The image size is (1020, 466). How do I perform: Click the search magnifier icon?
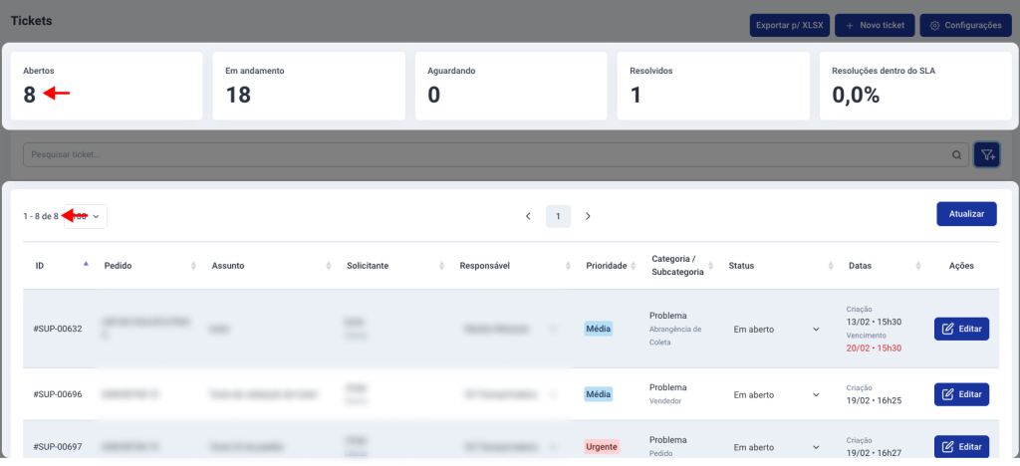[x=957, y=155]
